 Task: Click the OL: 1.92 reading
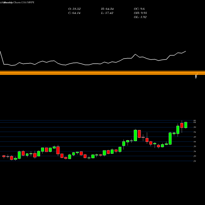coord(140,17)
